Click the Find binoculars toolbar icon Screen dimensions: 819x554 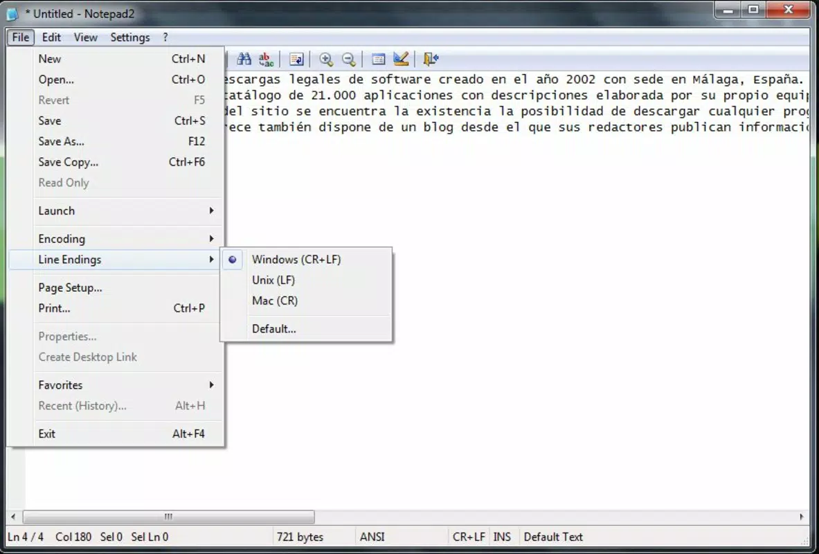pyautogui.click(x=244, y=59)
